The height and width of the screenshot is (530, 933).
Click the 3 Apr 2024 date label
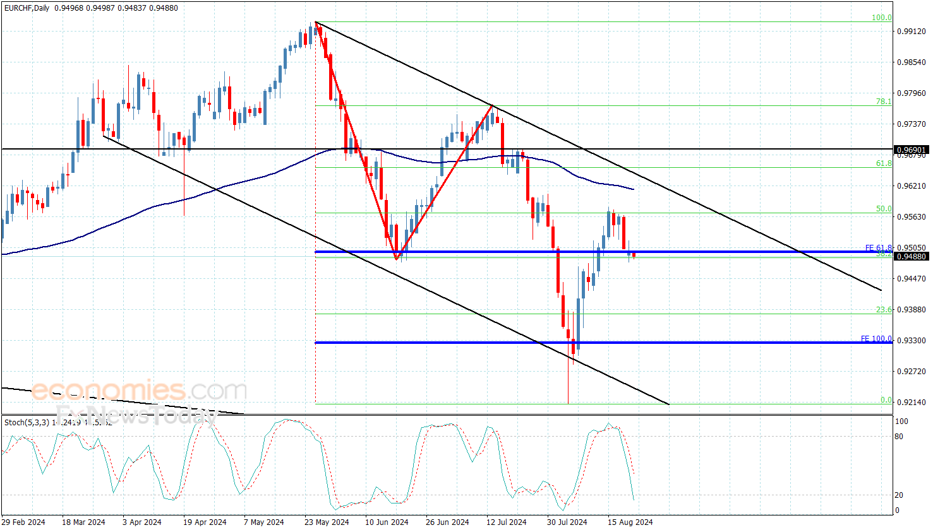(142, 522)
